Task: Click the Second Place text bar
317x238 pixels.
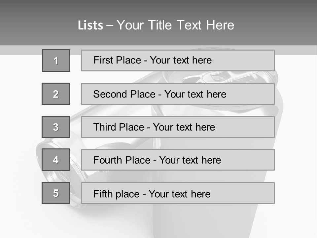Action: [178, 94]
